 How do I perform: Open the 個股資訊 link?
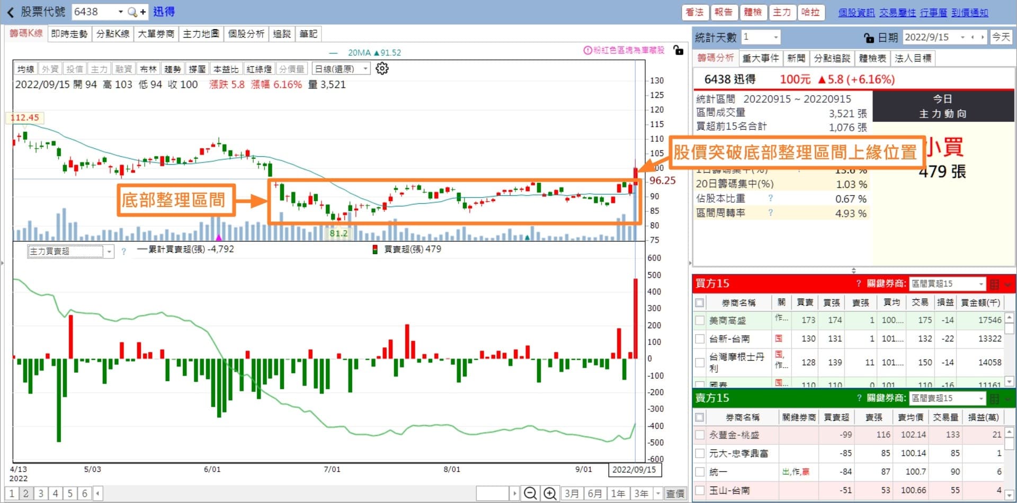coord(856,13)
